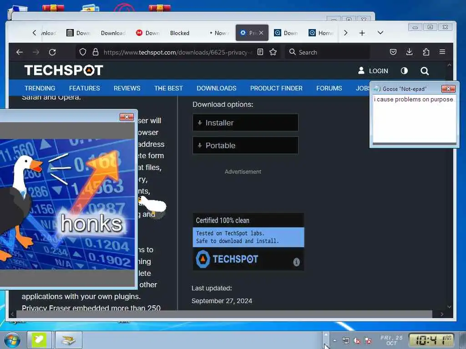Open the Firefox hamburger menu
This screenshot has height=349, width=466.
click(x=442, y=52)
